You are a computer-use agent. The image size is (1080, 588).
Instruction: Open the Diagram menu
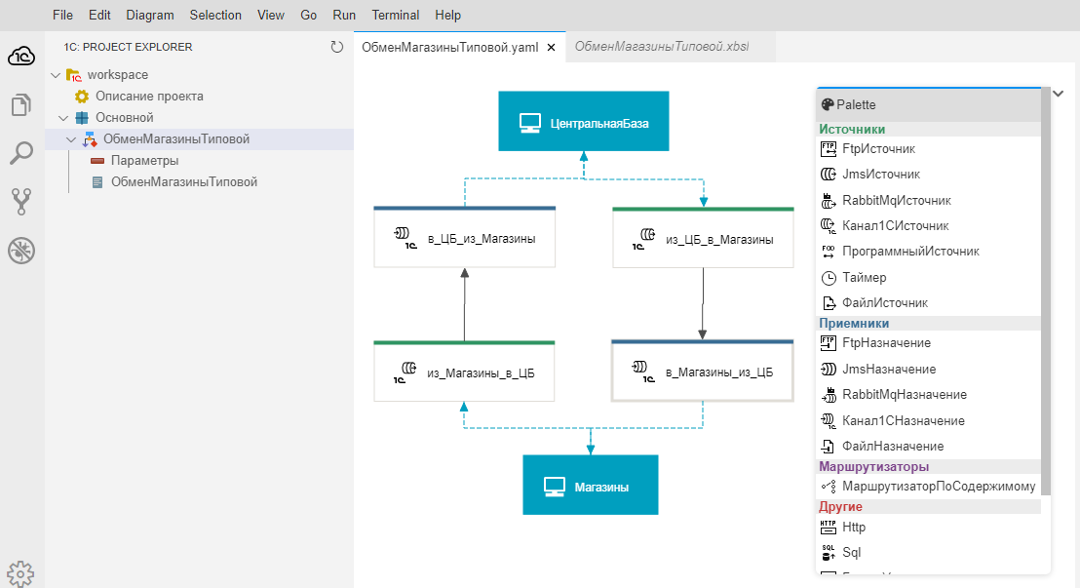pyautogui.click(x=150, y=15)
